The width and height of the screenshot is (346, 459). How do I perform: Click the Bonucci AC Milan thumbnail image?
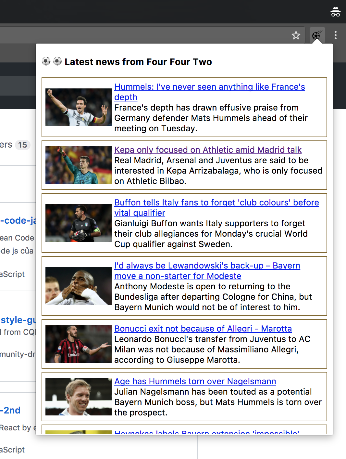pos(78,344)
